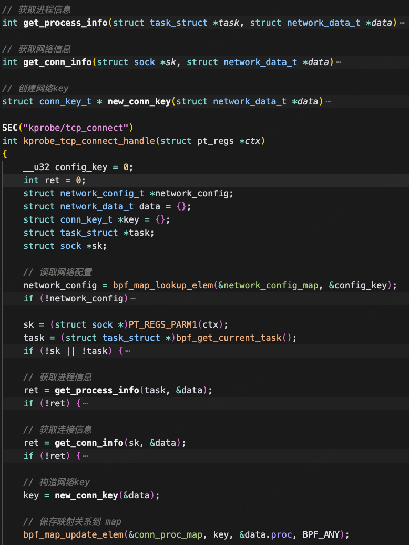
Task: Click the new_conn_key(&data) call
Action: 105,495
